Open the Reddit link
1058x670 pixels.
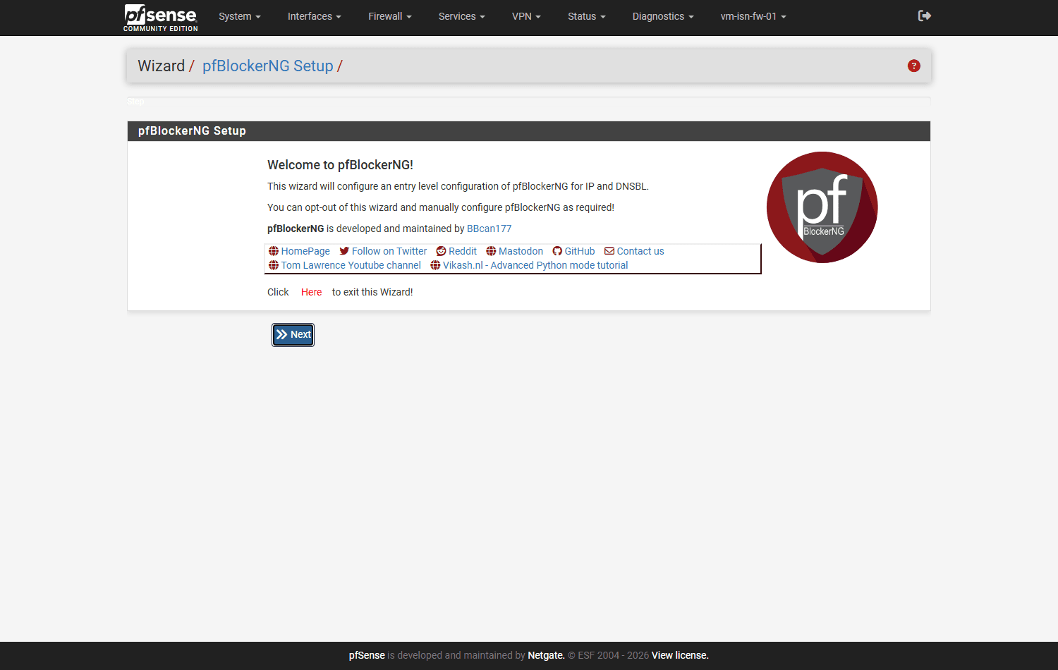pos(463,251)
